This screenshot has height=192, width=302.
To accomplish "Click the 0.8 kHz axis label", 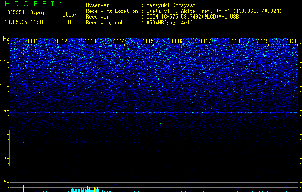I will pyautogui.click(x=4, y=134).
